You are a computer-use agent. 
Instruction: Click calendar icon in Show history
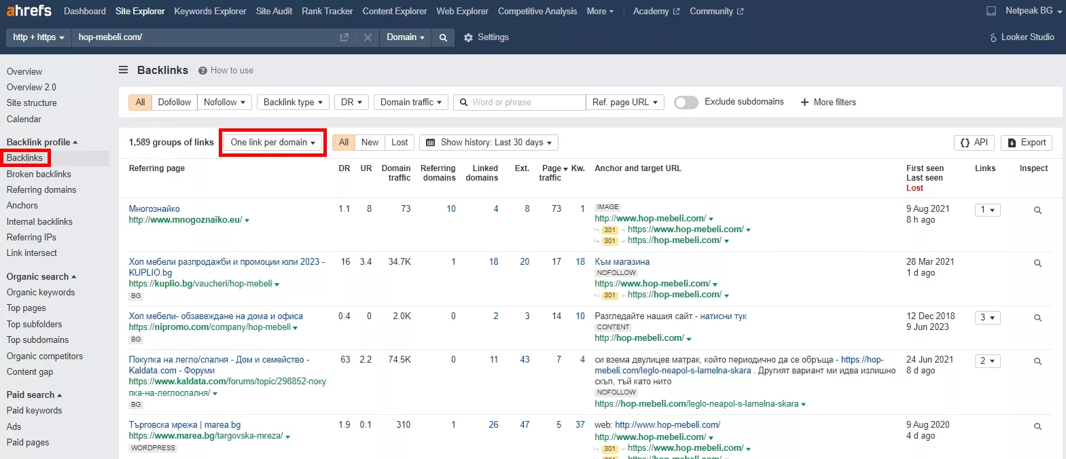[x=430, y=143]
